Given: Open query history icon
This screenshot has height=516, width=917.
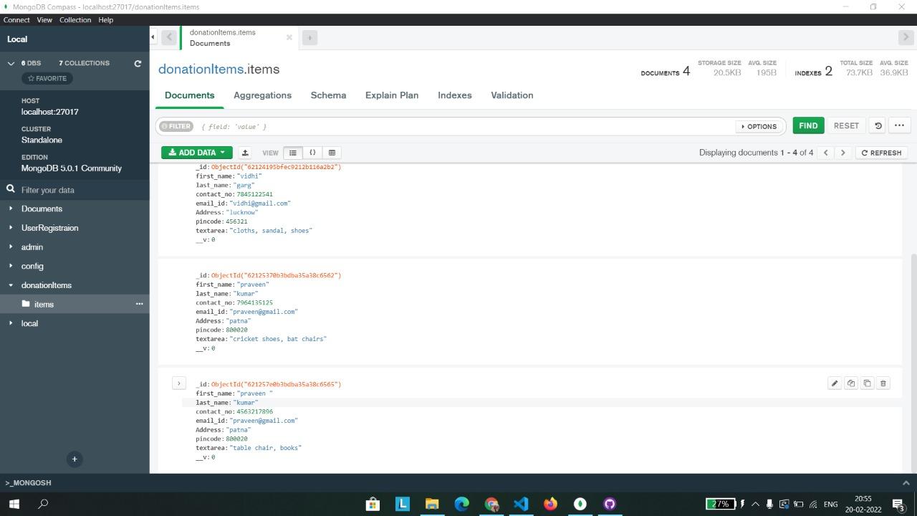Looking at the screenshot, I should [878, 125].
